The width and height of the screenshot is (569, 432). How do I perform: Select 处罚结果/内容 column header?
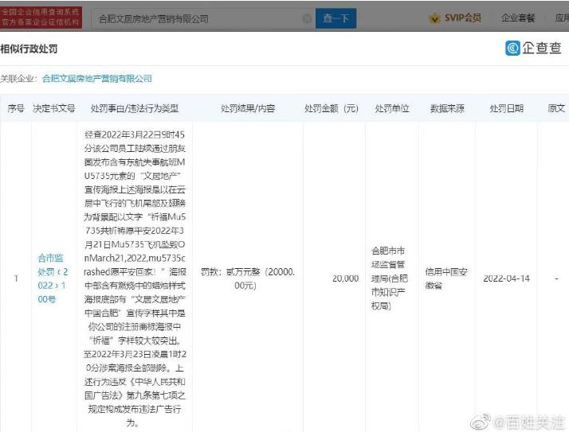[x=248, y=108]
